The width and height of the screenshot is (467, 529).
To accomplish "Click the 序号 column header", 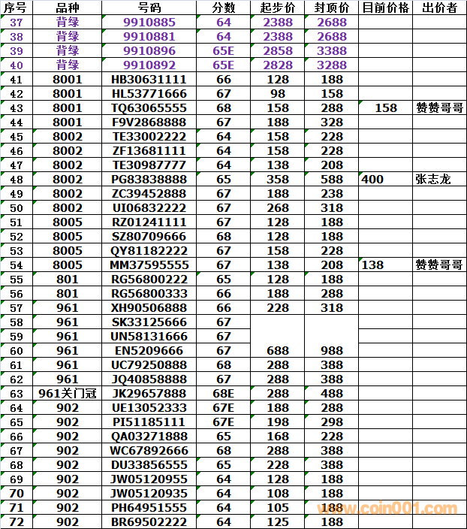I will tap(16, 8).
